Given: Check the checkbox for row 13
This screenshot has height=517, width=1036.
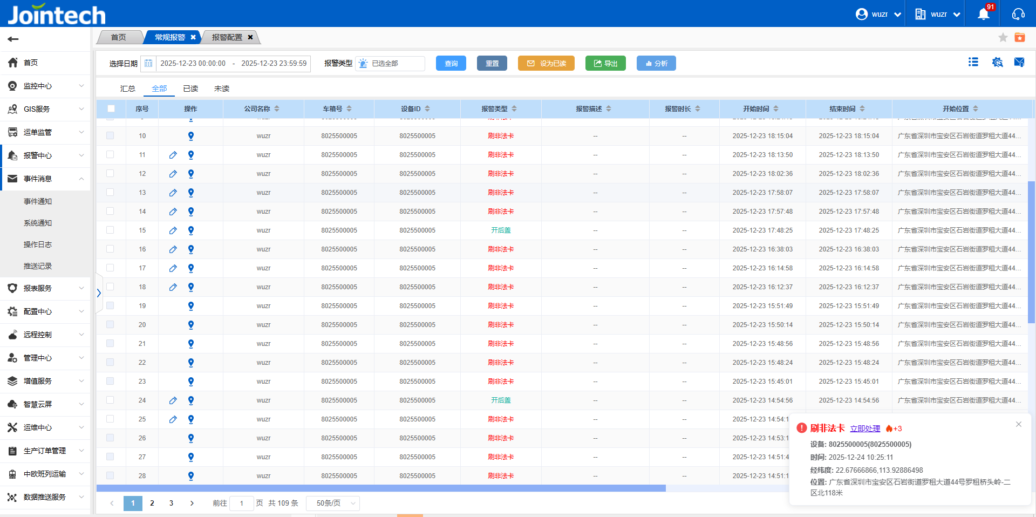Looking at the screenshot, I should [x=110, y=192].
